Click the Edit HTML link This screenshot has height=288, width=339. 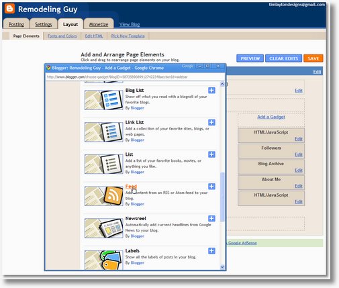pyautogui.click(x=94, y=36)
